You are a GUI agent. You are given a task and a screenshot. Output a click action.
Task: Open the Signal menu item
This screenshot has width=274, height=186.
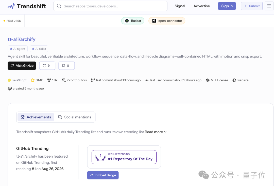[180, 6]
